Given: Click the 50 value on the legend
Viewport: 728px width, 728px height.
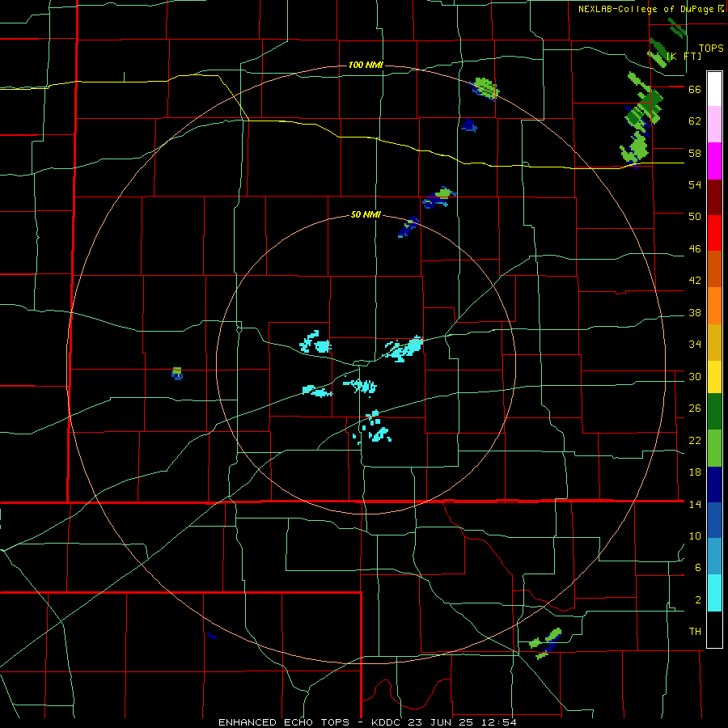Looking at the screenshot, I should pos(695,217).
